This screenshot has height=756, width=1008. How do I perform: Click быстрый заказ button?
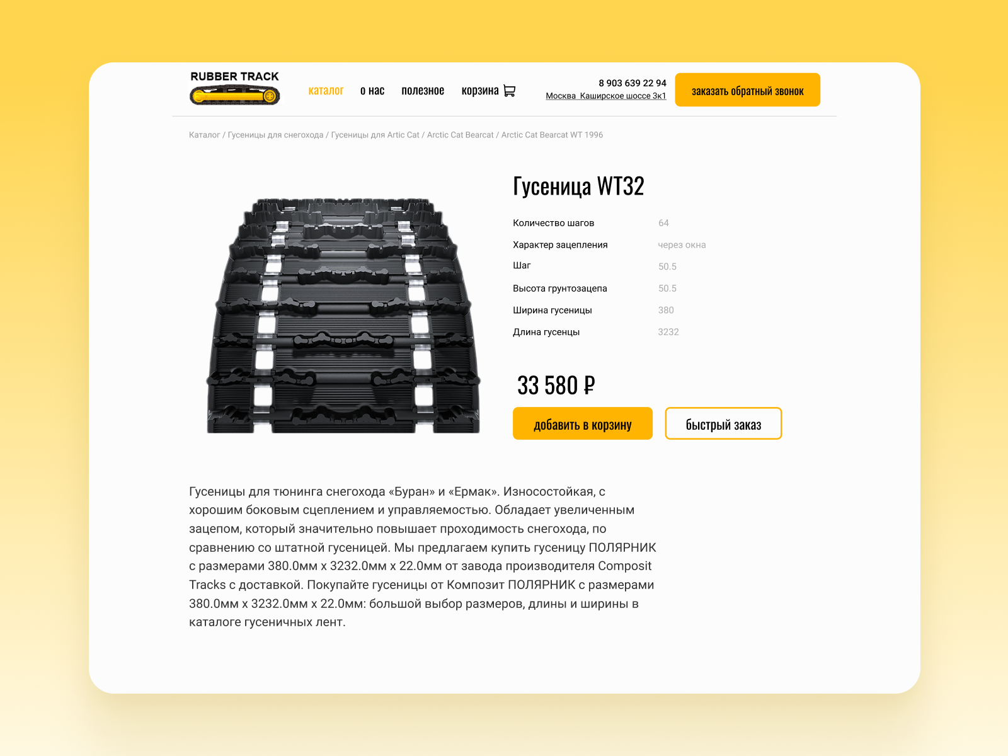723,423
